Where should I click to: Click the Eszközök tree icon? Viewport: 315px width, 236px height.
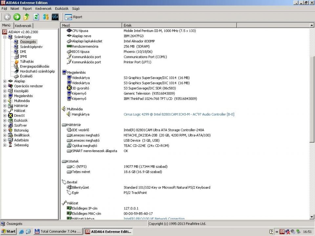click(10, 120)
